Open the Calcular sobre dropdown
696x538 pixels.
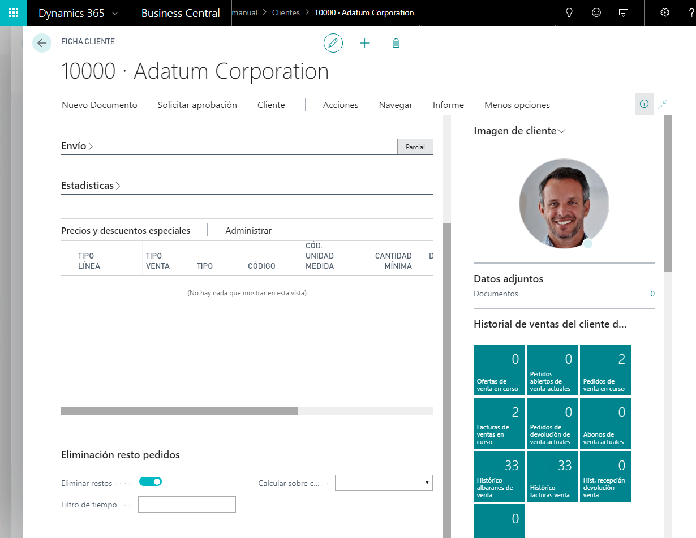point(384,483)
